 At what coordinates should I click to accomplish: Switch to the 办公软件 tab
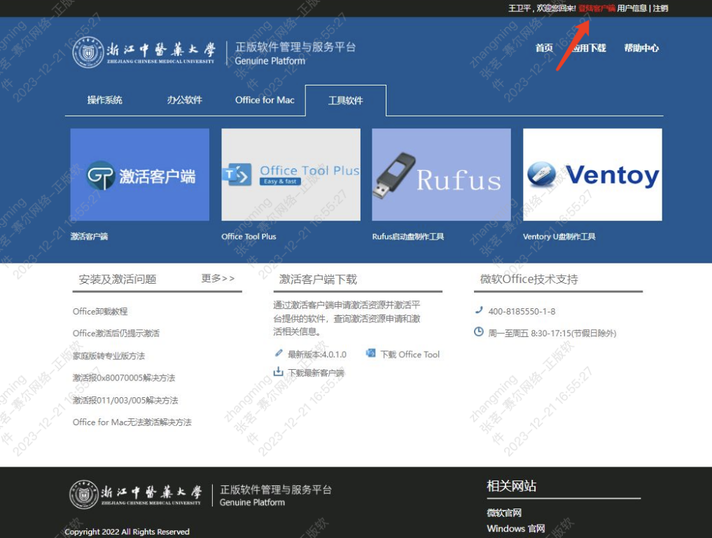click(x=184, y=100)
